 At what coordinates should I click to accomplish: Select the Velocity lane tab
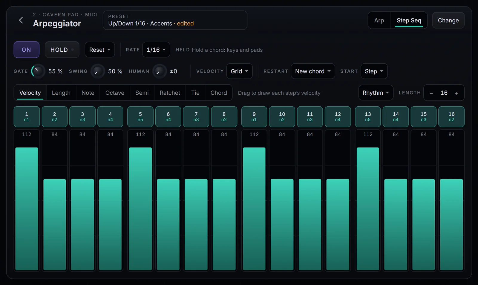click(x=30, y=93)
